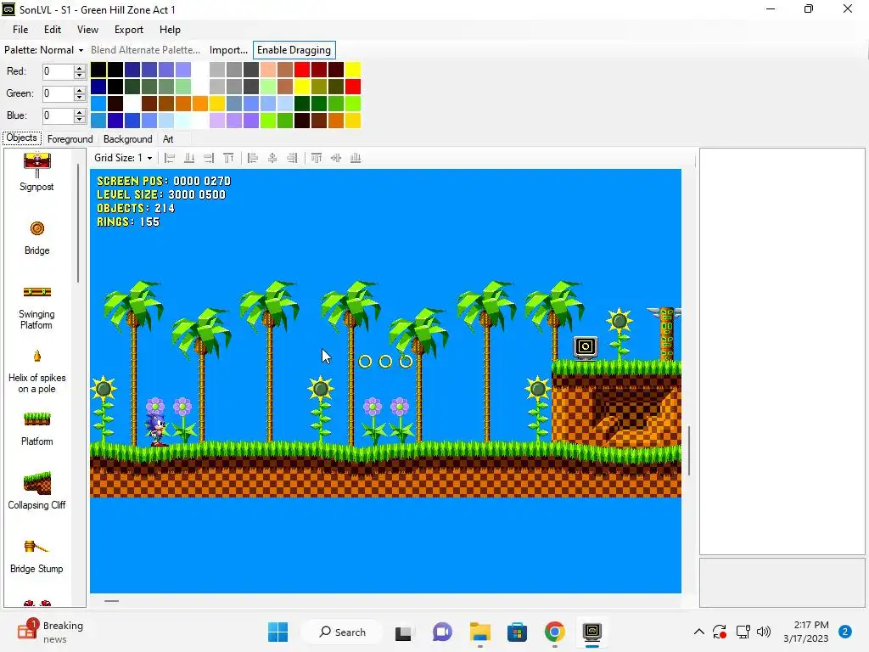Open File Explorer from the taskbar
The width and height of the screenshot is (869, 652).
pos(480,632)
